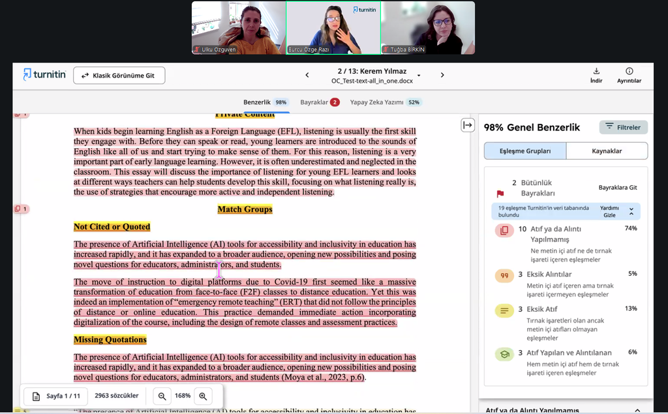Collapse the database matches notice chevron
The height and width of the screenshot is (414, 668).
pos(631,211)
